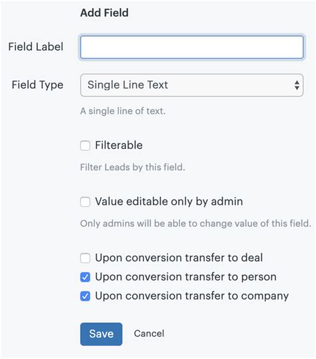
Task: Click the 'Add Field' heading
Action: click(x=104, y=13)
